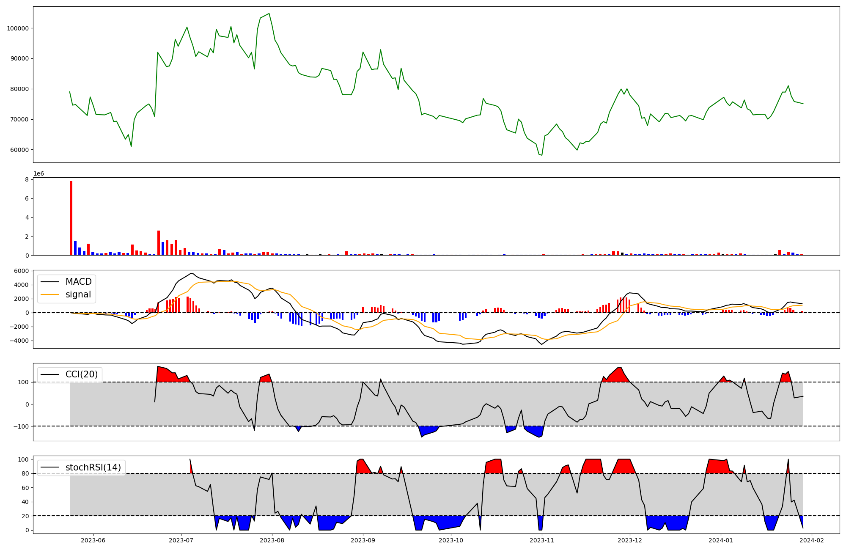Click the 6000 MACD axis tick label

[x=21, y=271]
